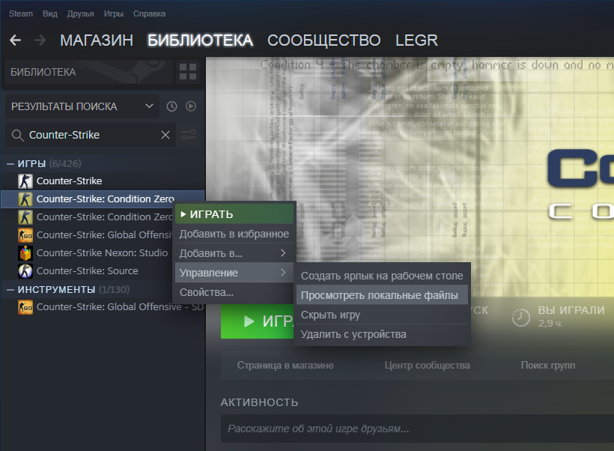The width and height of the screenshot is (614, 451).
Task: Switch library to grid view icon
Action: [187, 72]
